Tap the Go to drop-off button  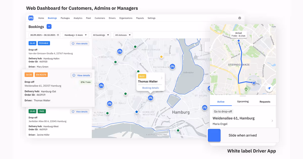coord(223,111)
